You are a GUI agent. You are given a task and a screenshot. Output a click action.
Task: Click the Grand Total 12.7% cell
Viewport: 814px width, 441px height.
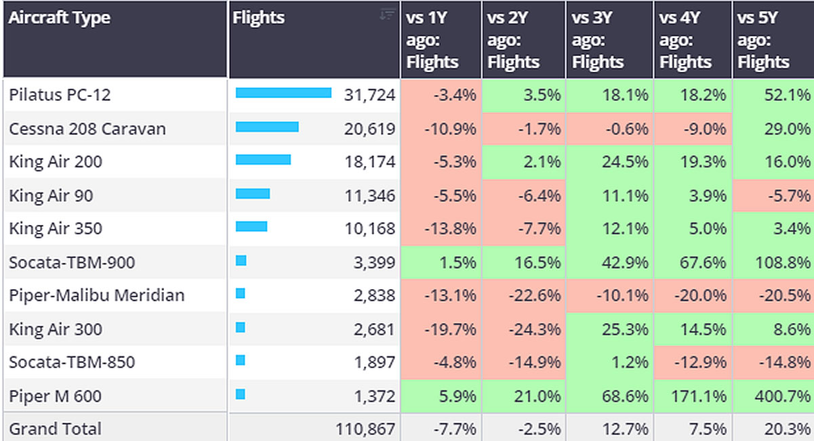609,428
